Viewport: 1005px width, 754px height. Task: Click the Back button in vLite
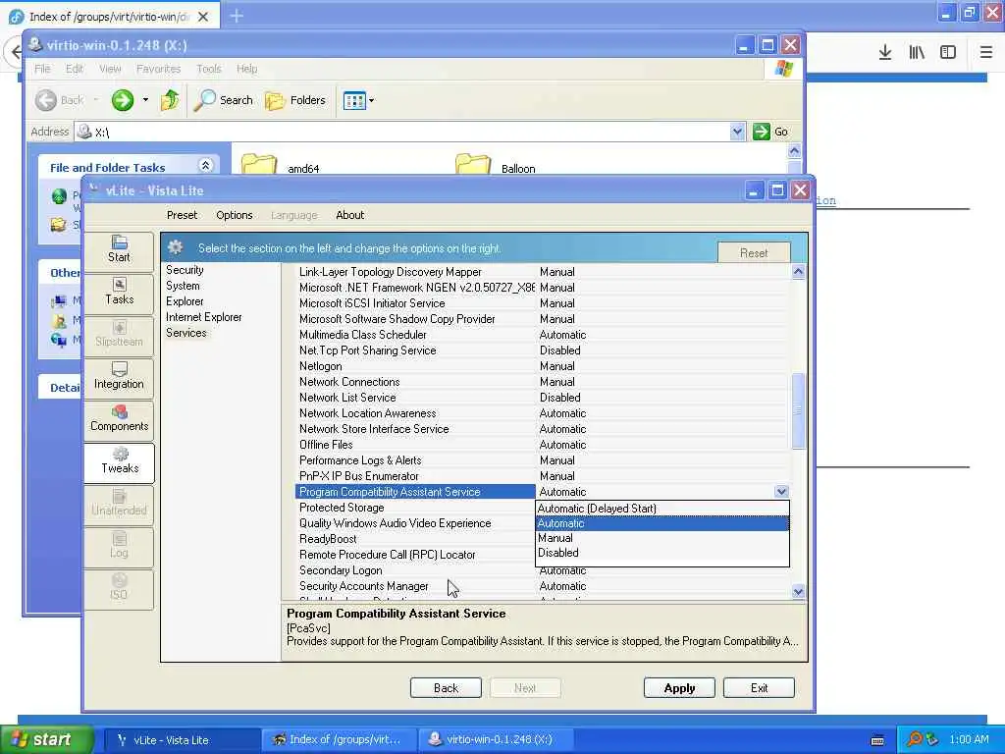[447, 688]
